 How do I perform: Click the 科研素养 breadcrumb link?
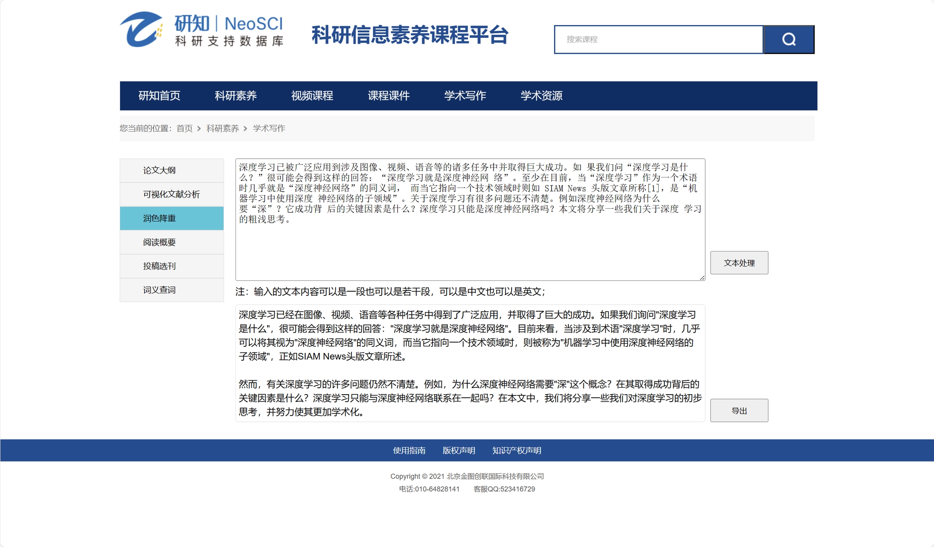point(223,128)
